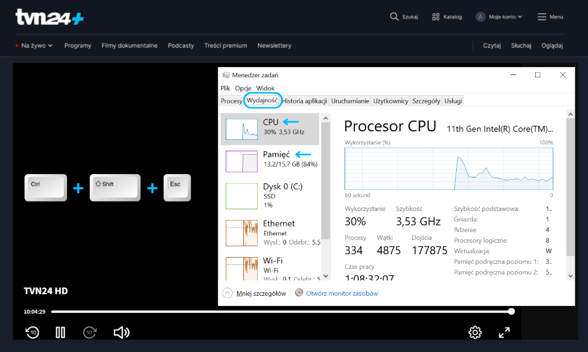Switch to Użytkownicy tab
The width and height of the screenshot is (588, 352).
(390, 101)
